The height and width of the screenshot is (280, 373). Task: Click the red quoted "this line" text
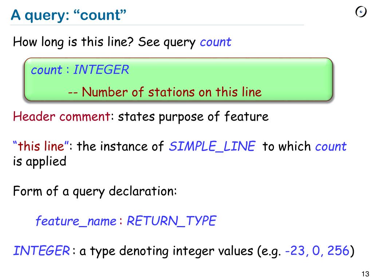[41, 146]
